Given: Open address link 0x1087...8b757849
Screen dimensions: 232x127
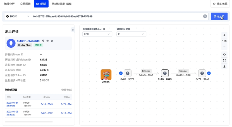Looking at the screenshot, I should (28, 41).
